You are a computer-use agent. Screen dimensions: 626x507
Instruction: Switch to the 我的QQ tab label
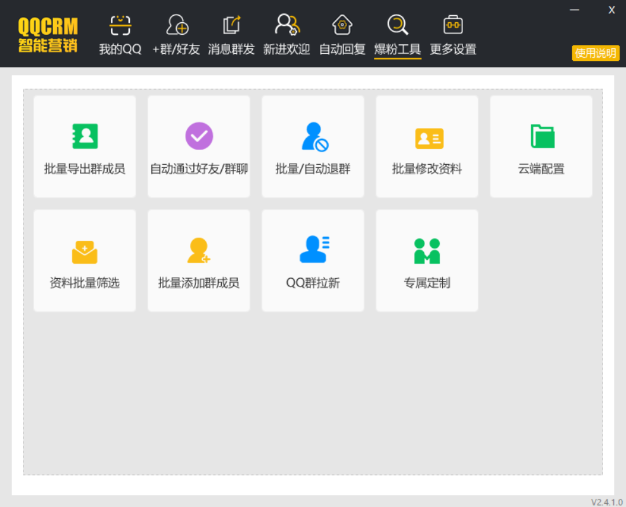(x=120, y=49)
